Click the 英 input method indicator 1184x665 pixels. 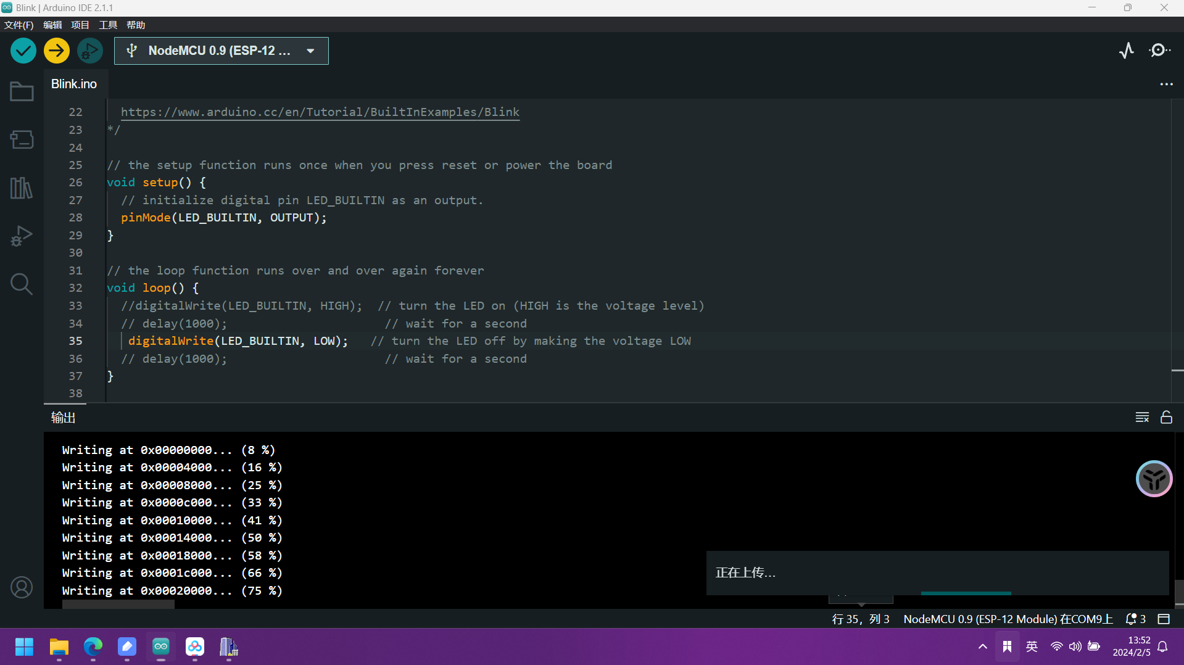coord(1032,646)
